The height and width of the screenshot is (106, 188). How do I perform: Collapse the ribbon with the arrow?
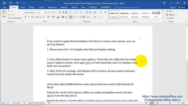[186, 21]
